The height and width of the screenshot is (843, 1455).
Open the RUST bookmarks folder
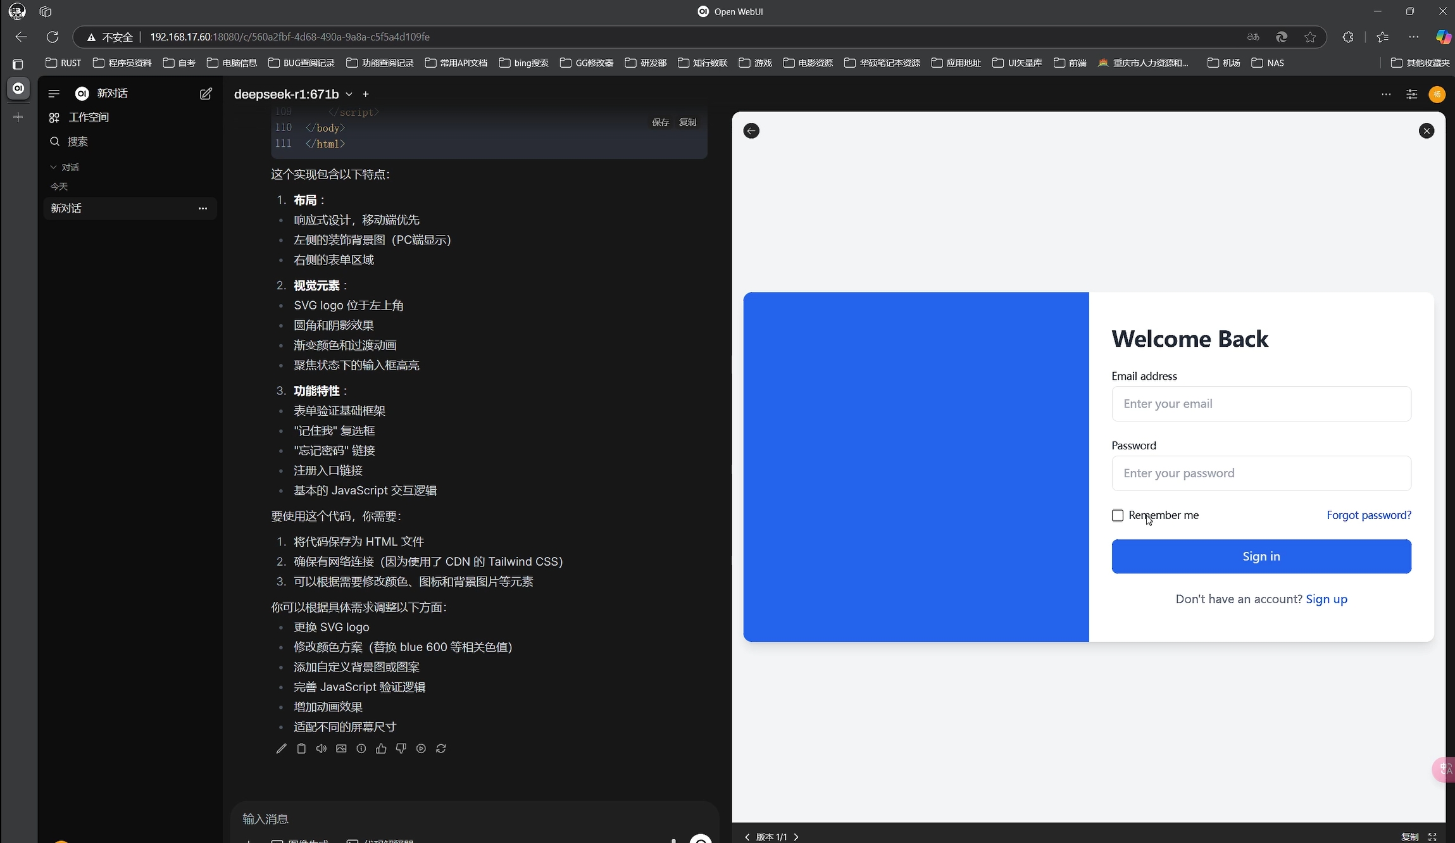tap(63, 63)
